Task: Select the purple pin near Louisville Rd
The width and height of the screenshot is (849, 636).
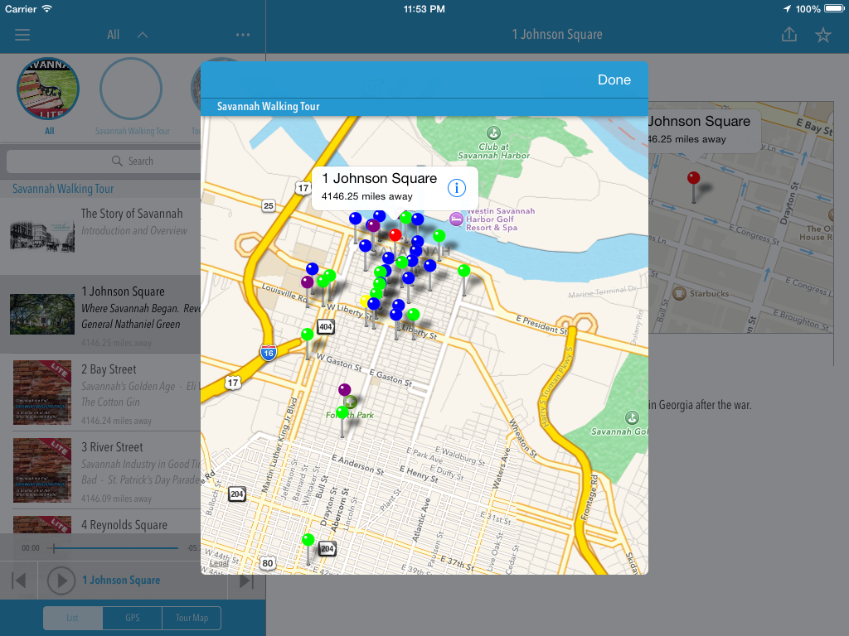Action: pos(308,282)
